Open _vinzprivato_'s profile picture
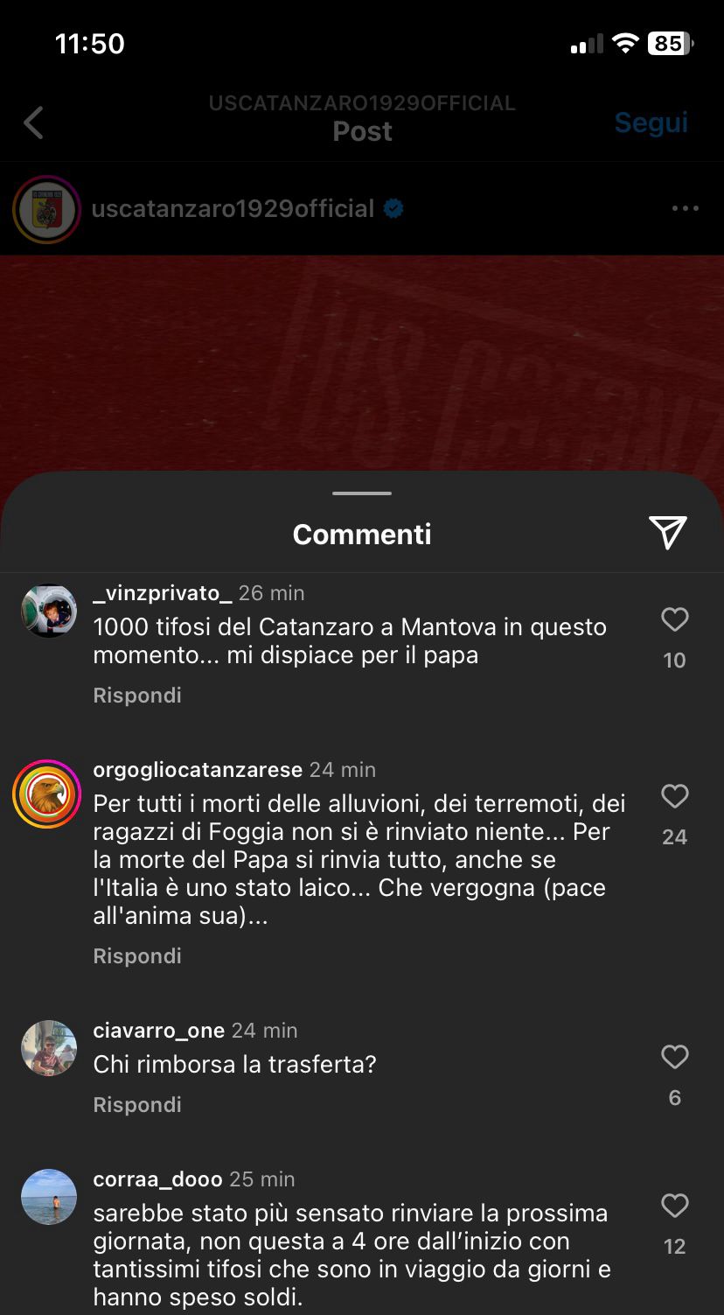The width and height of the screenshot is (724, 1315). click(49, 611)
